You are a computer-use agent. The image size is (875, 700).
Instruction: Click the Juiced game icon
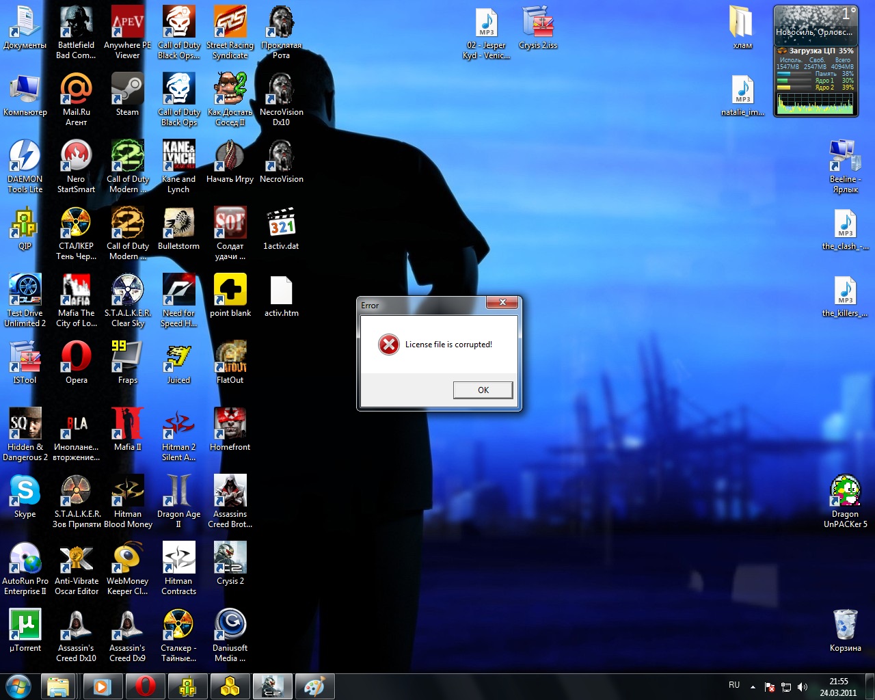(x=178, y=362)
